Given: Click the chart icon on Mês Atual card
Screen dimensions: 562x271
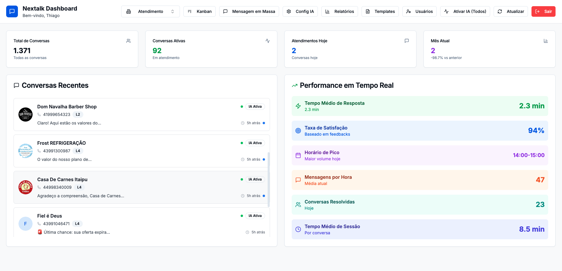Looking at the screenshot, I should [x=546, y=41].
